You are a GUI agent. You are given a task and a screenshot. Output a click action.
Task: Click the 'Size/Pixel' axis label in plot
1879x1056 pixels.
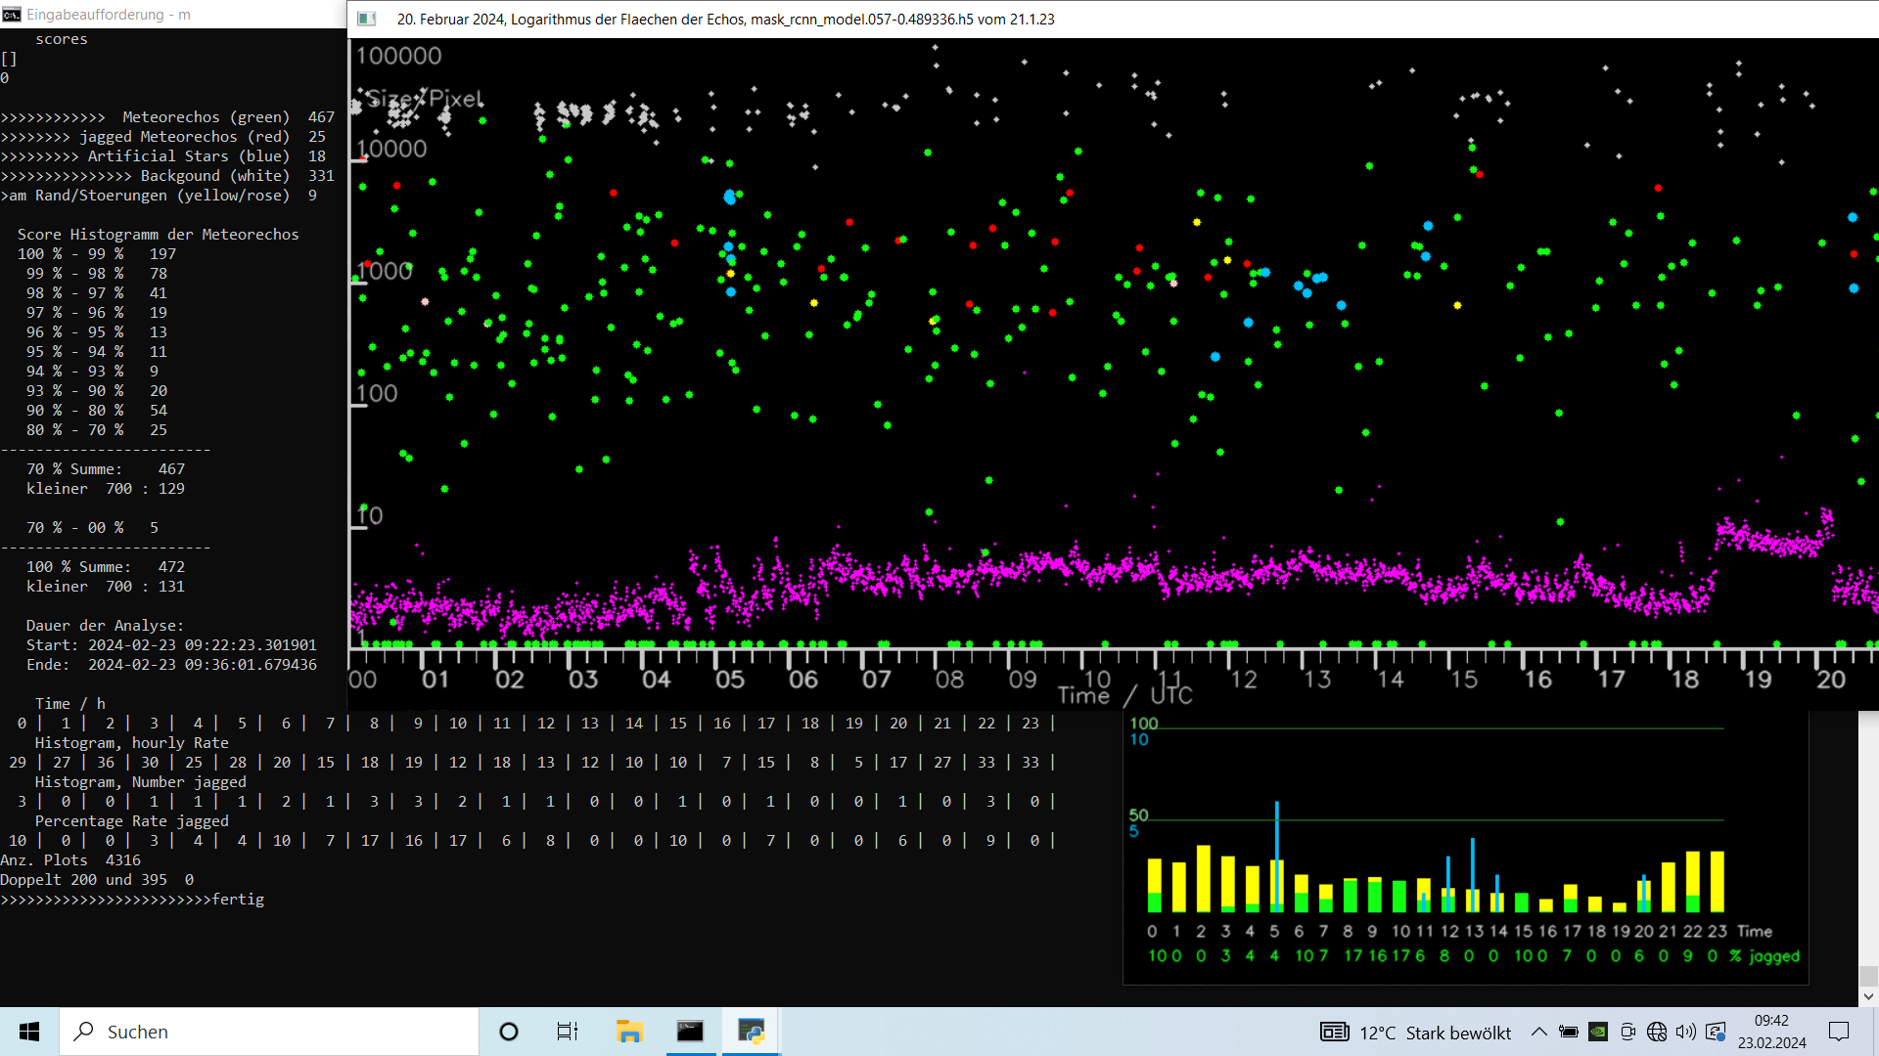click(425, 99)
